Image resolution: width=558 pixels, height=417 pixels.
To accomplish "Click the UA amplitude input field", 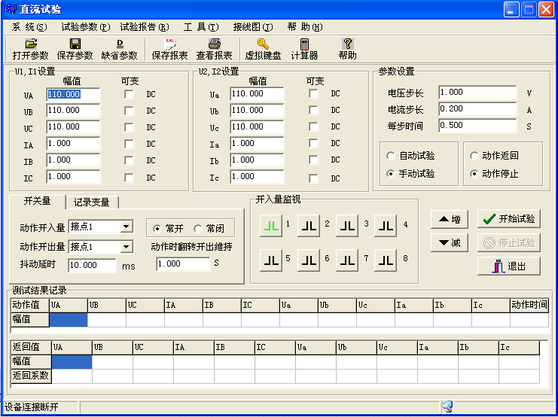I will 73,94.
